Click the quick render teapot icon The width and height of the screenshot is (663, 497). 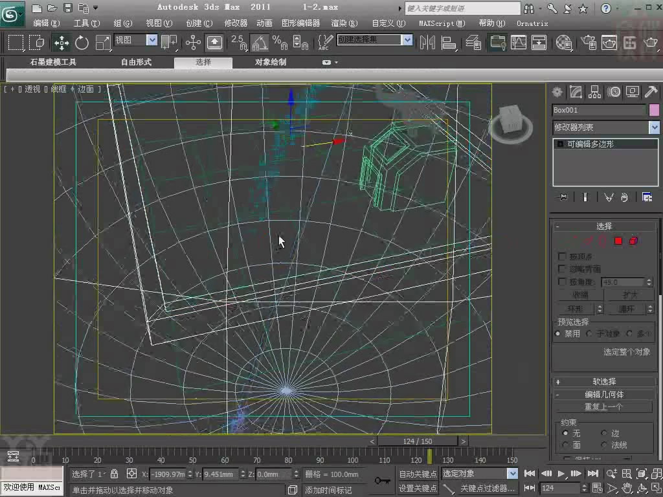click(650, 43)
